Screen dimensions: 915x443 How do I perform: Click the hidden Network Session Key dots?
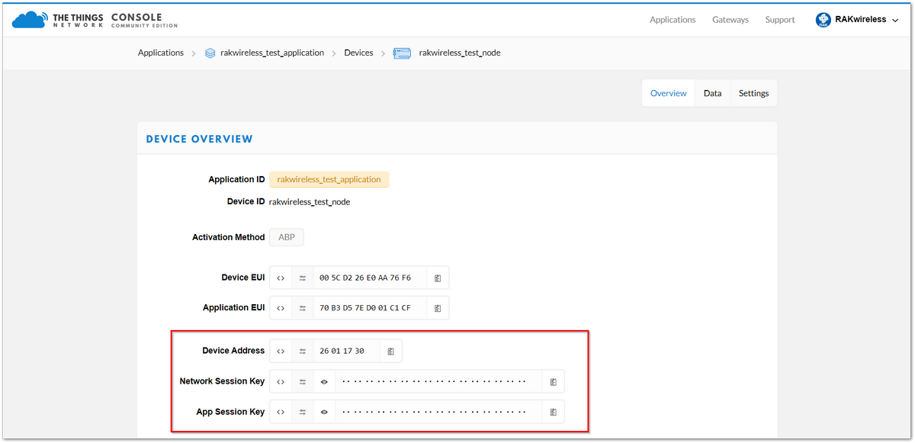(x=435, y=381)
